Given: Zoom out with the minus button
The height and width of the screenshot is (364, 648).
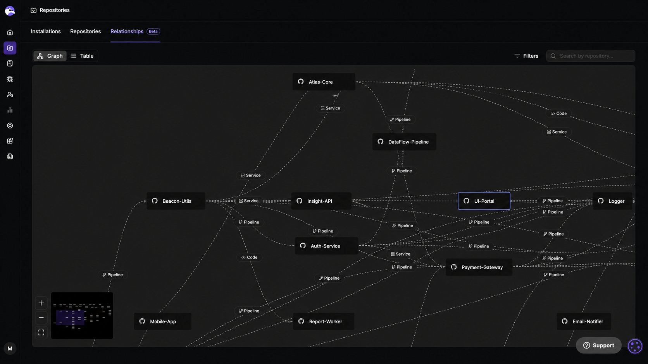Looking at the screenshot, I should pyautogui.click(x=41, y=318).
